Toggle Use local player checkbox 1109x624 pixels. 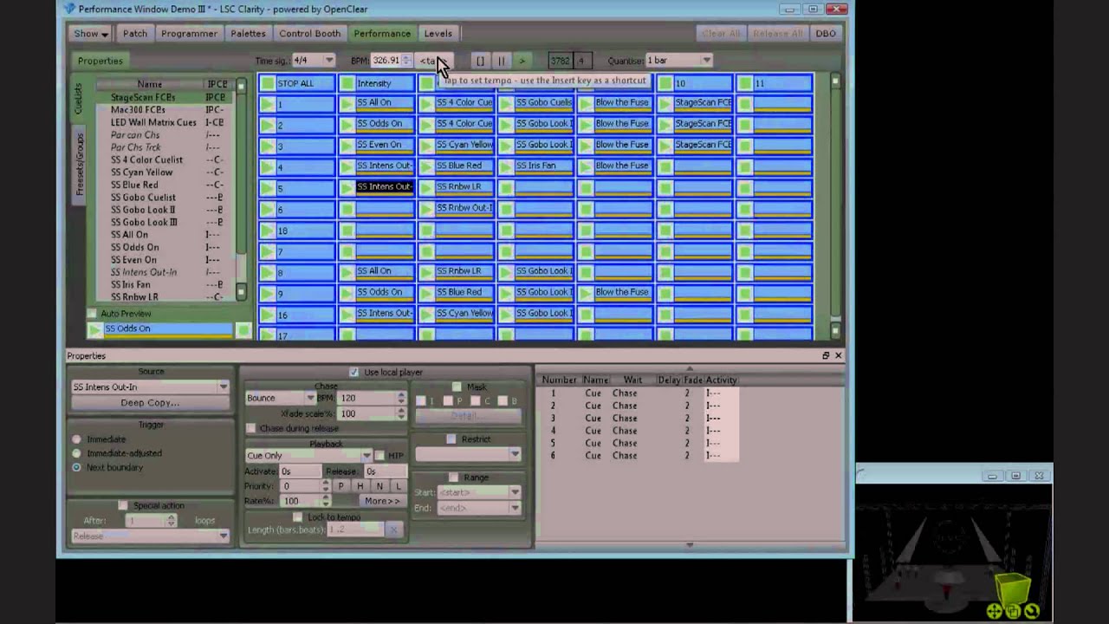pyautogui.click(x=353, y=373)
